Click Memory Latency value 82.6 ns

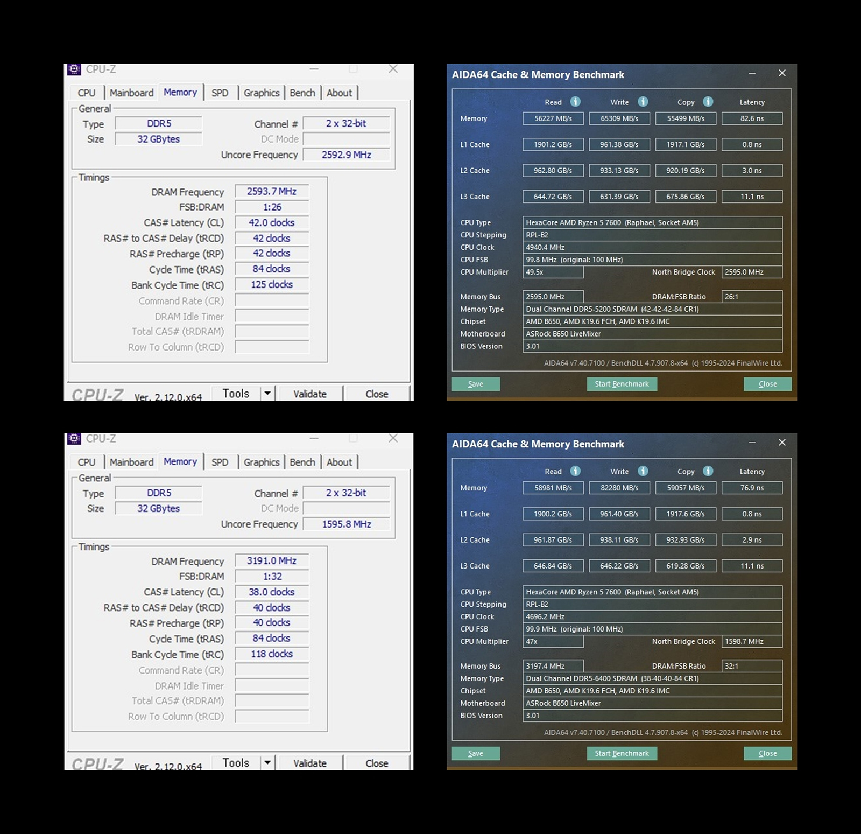(752, 118)
